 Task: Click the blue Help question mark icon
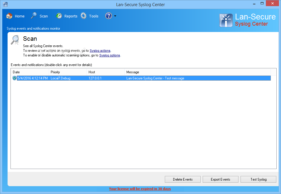(x=109, y=16)
